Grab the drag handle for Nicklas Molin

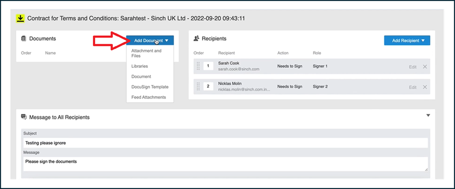(199, 87)
